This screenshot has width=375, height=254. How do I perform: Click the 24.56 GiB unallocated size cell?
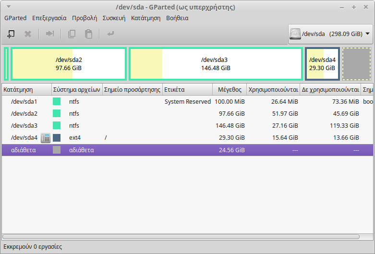point(232,150)
